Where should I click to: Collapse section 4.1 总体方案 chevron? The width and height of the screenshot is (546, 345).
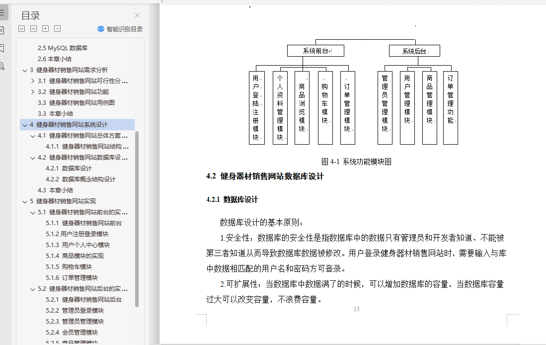[x=33, y=136]
